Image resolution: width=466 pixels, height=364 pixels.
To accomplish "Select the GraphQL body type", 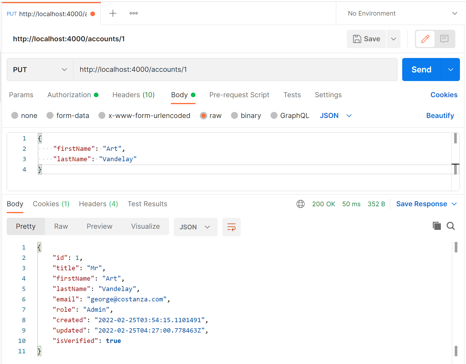I will tap(290, 116).
